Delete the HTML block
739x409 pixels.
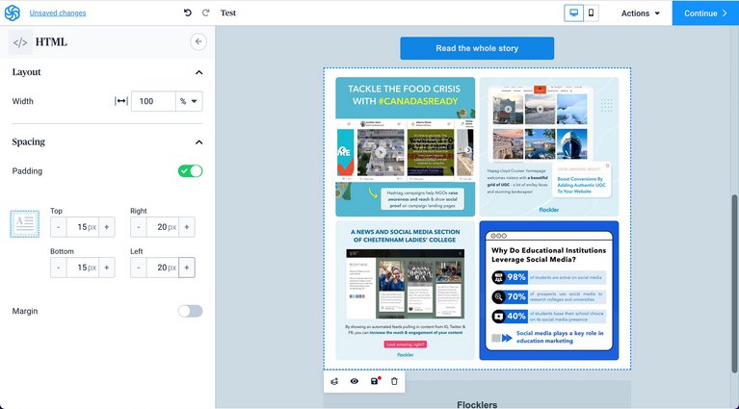(394, 381)
